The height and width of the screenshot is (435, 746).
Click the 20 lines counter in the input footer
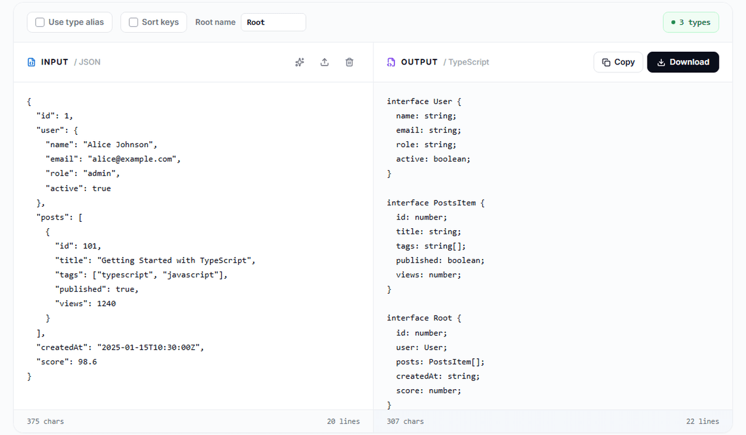pyautogui.click(x=344, y=421)
